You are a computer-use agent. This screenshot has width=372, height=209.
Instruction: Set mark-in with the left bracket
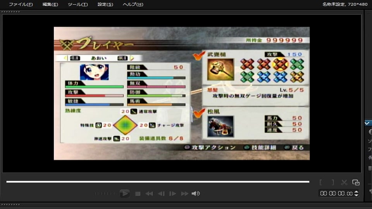[321, 182]
